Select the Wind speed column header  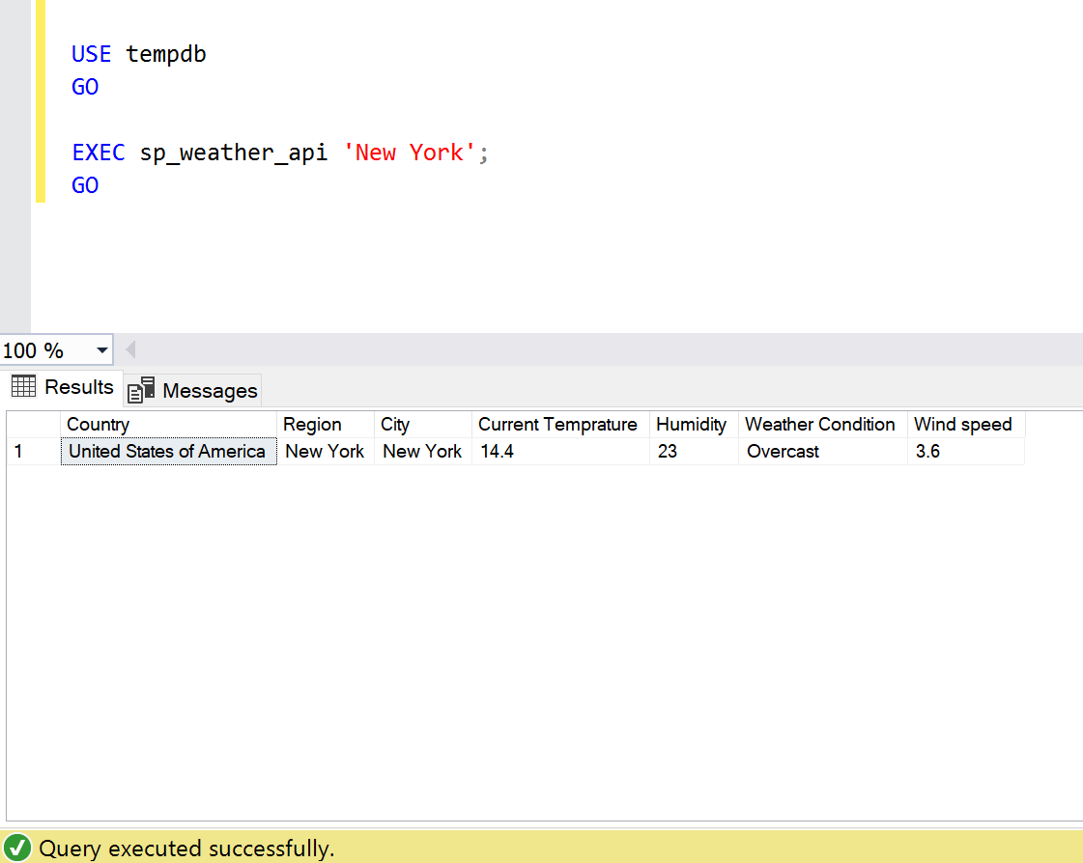pos(962,424)
